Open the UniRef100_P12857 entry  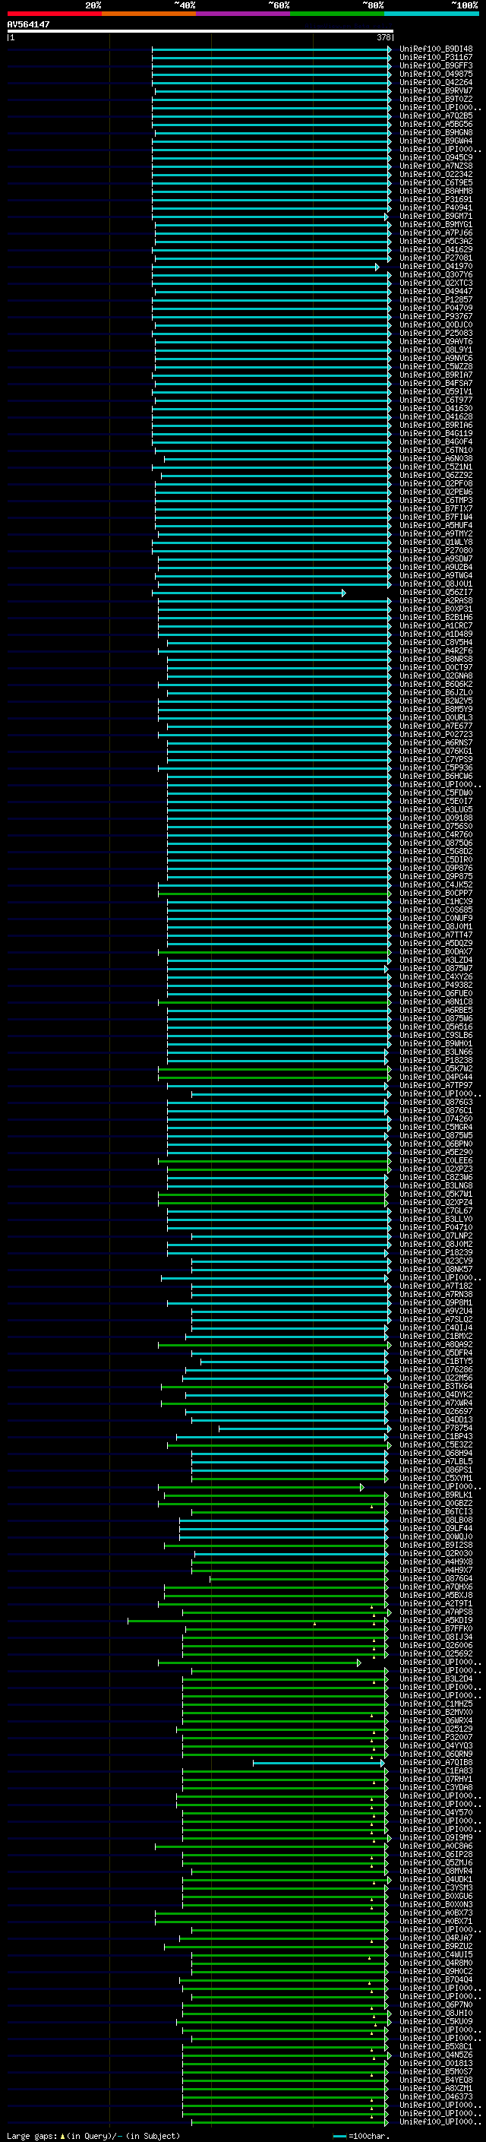tap(436, 300)
